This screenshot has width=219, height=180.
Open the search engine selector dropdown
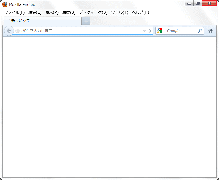(164, 31)
